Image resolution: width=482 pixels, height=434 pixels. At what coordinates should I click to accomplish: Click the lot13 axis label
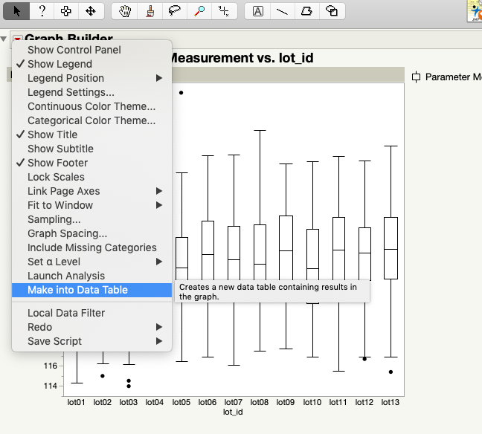[x=390, y=402]
